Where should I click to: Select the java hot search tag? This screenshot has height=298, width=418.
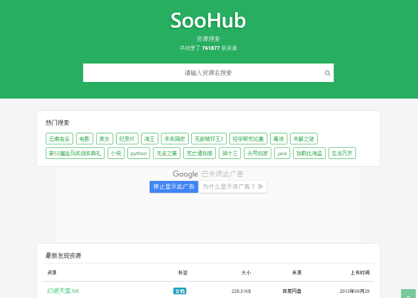[x=282, y=153]
